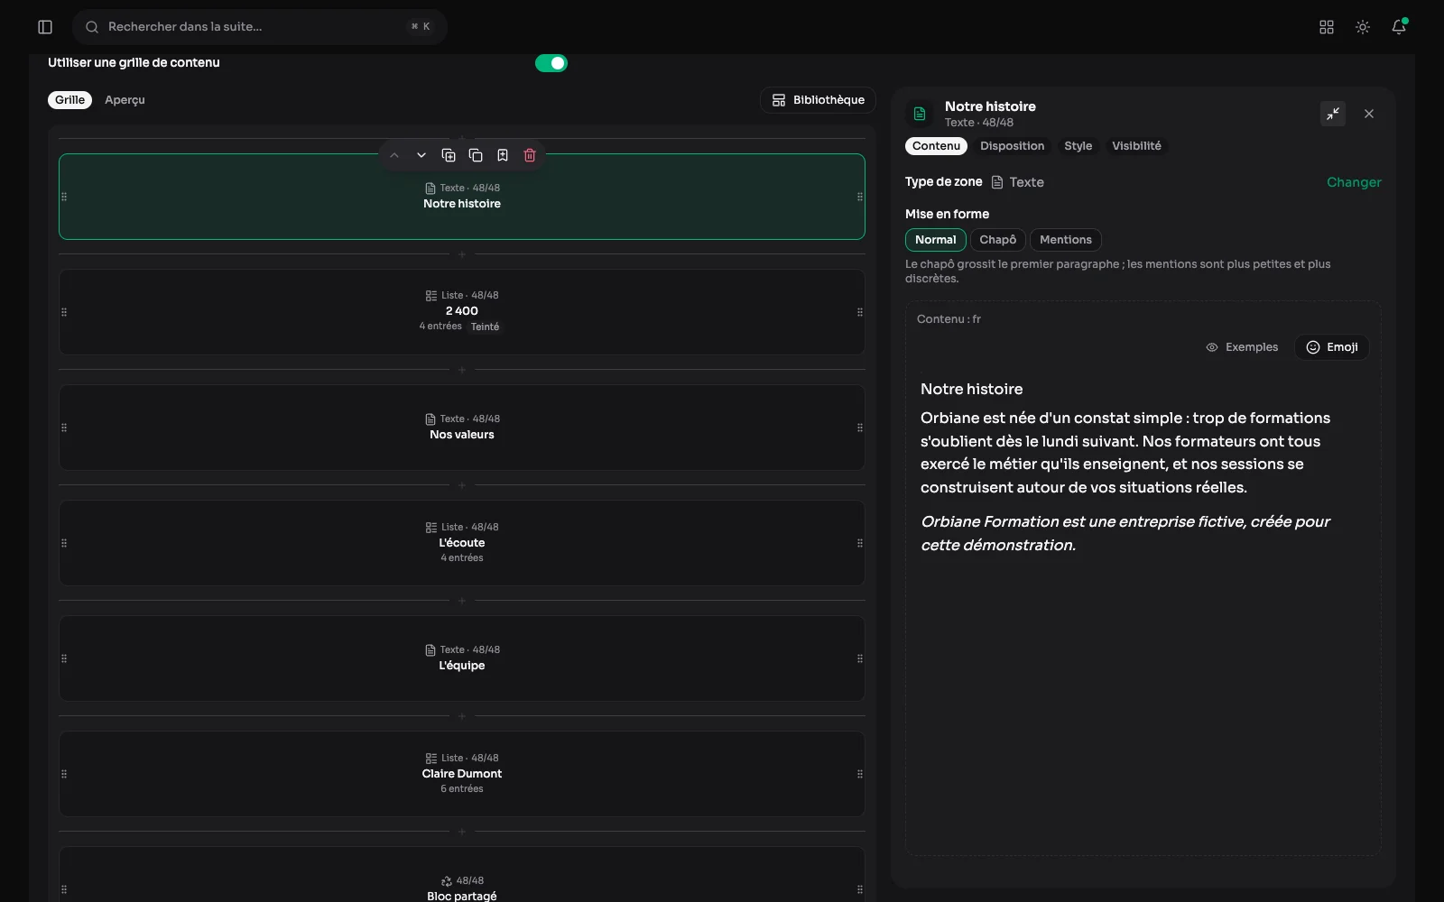The width and height of the screenshot is (1444, 902).
Task: Select Normal formatting
Action: [935, 240]
